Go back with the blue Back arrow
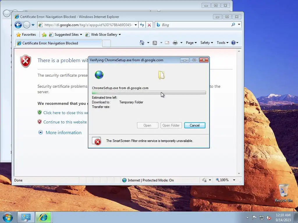The height and width of the screenshot is (223, 298). (x=18, y=25)
